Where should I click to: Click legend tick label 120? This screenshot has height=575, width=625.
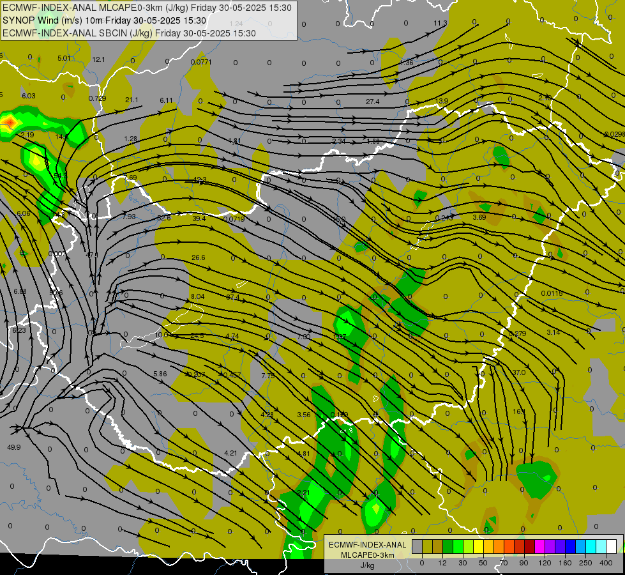click(545, 563)
